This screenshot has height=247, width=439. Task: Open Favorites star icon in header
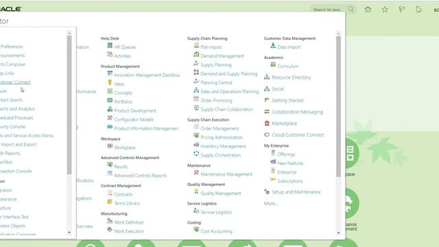(x=385, y=10)
